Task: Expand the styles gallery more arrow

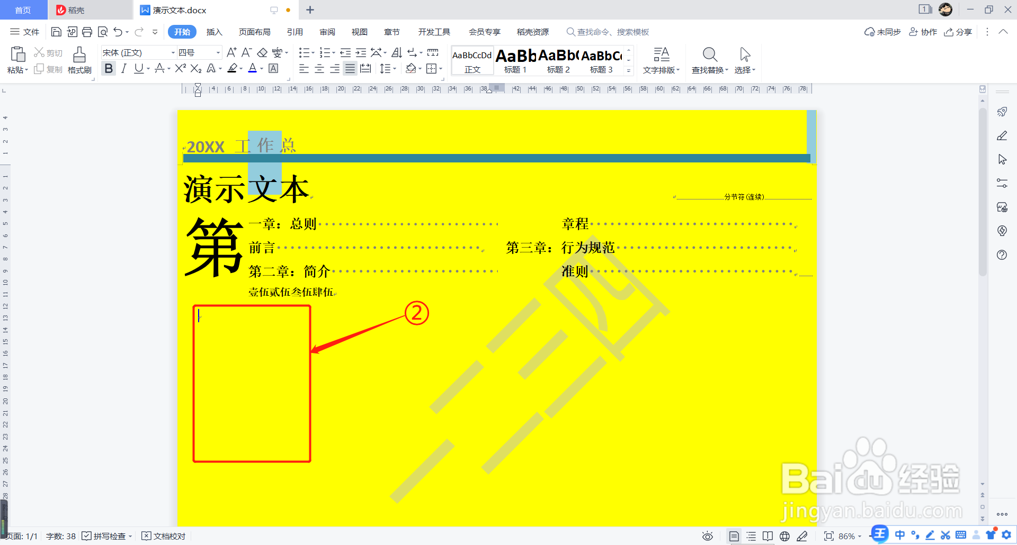Action: pos(629,70)
